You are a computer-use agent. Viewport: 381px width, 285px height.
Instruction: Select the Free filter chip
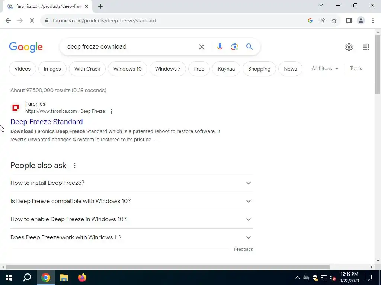[199, 69]
